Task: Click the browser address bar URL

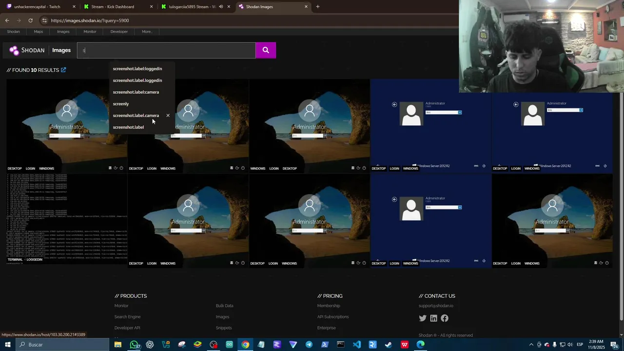Action: tap(90, 20)
